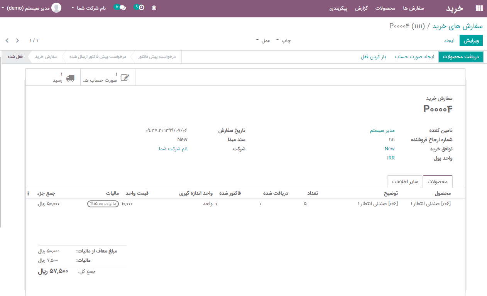Click the ویرایش edit button

point(471,40)
